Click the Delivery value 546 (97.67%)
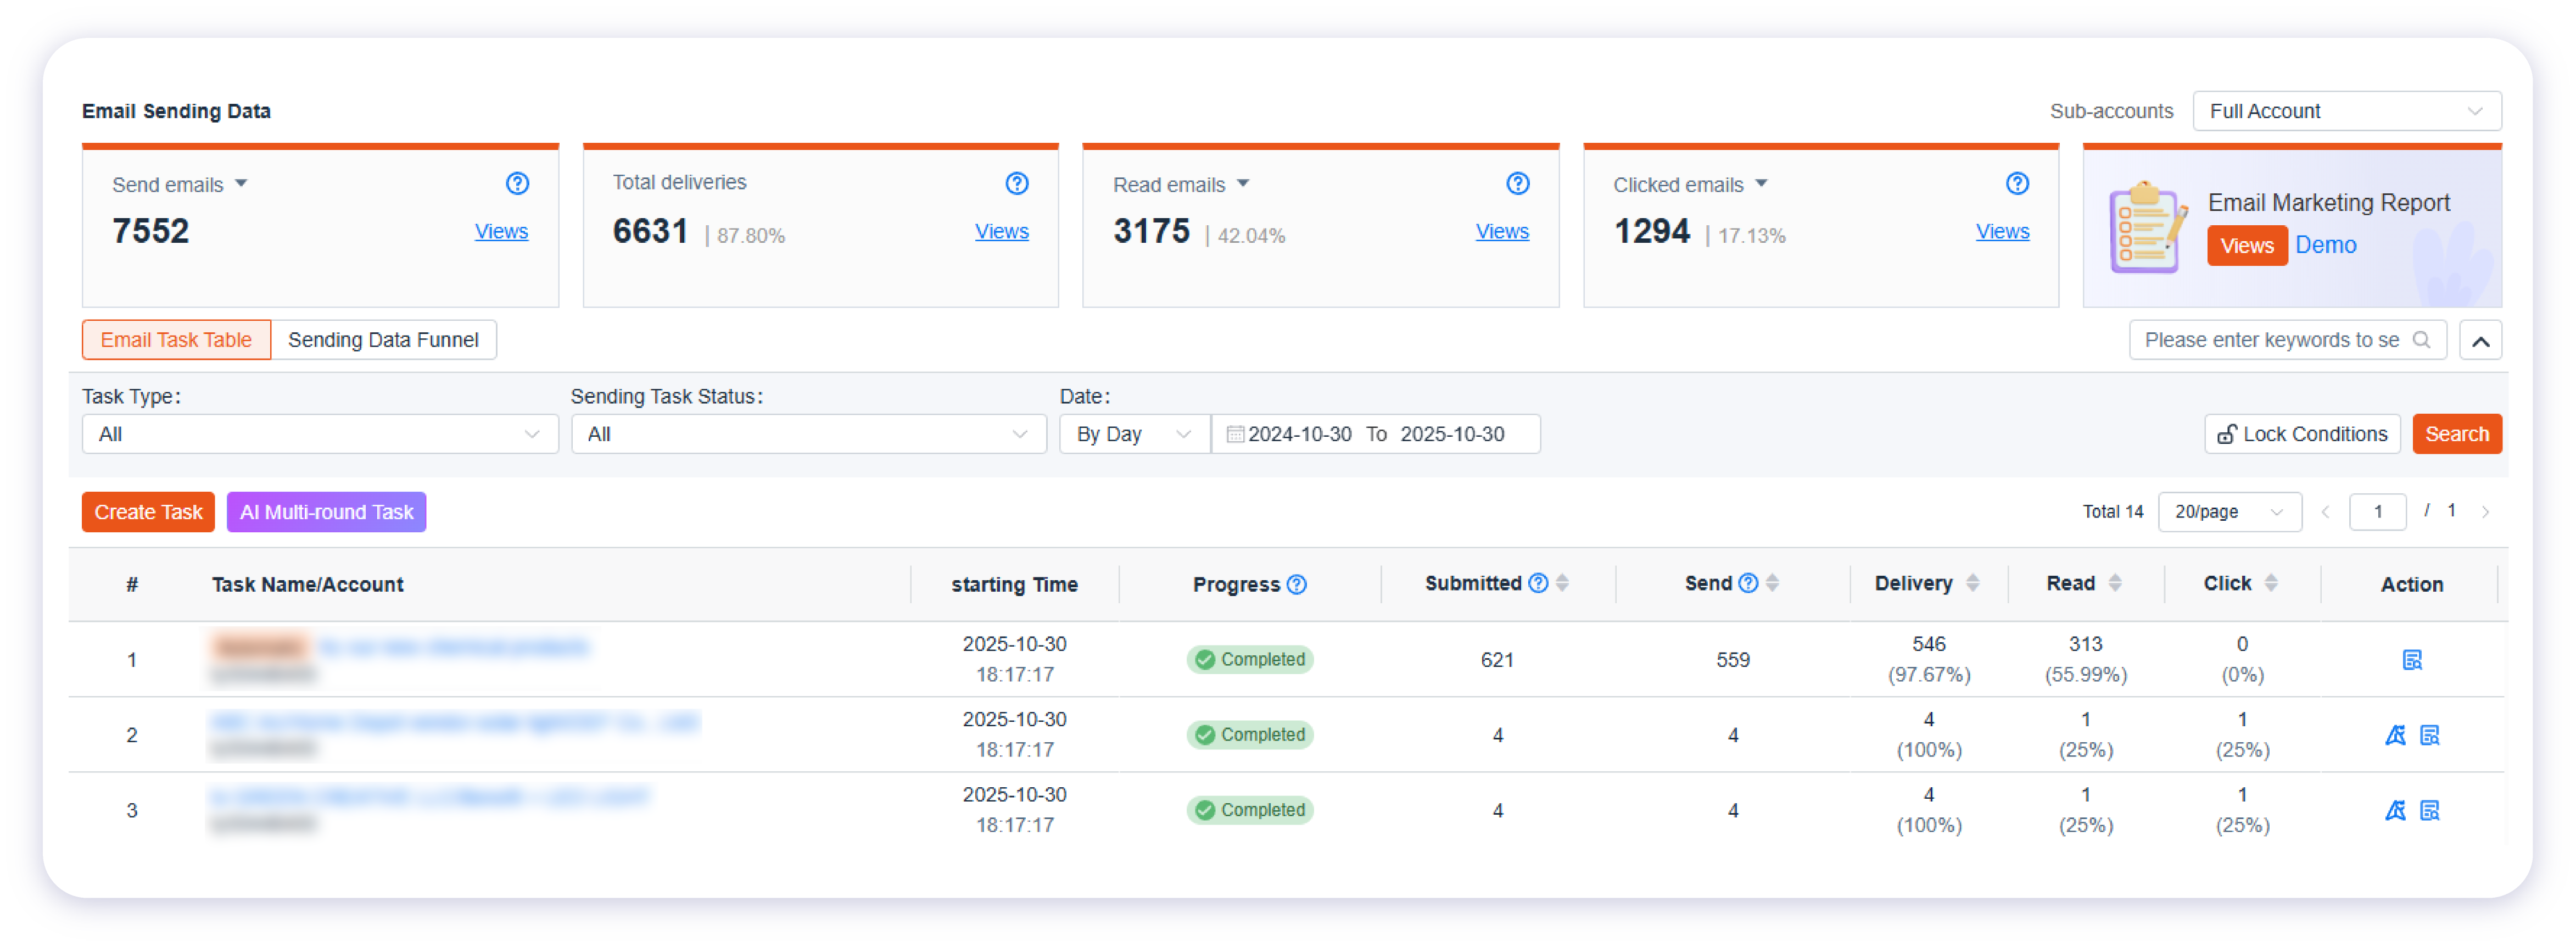Image resolution: width=2576 pixels, height=946 pixels. 1929,659
